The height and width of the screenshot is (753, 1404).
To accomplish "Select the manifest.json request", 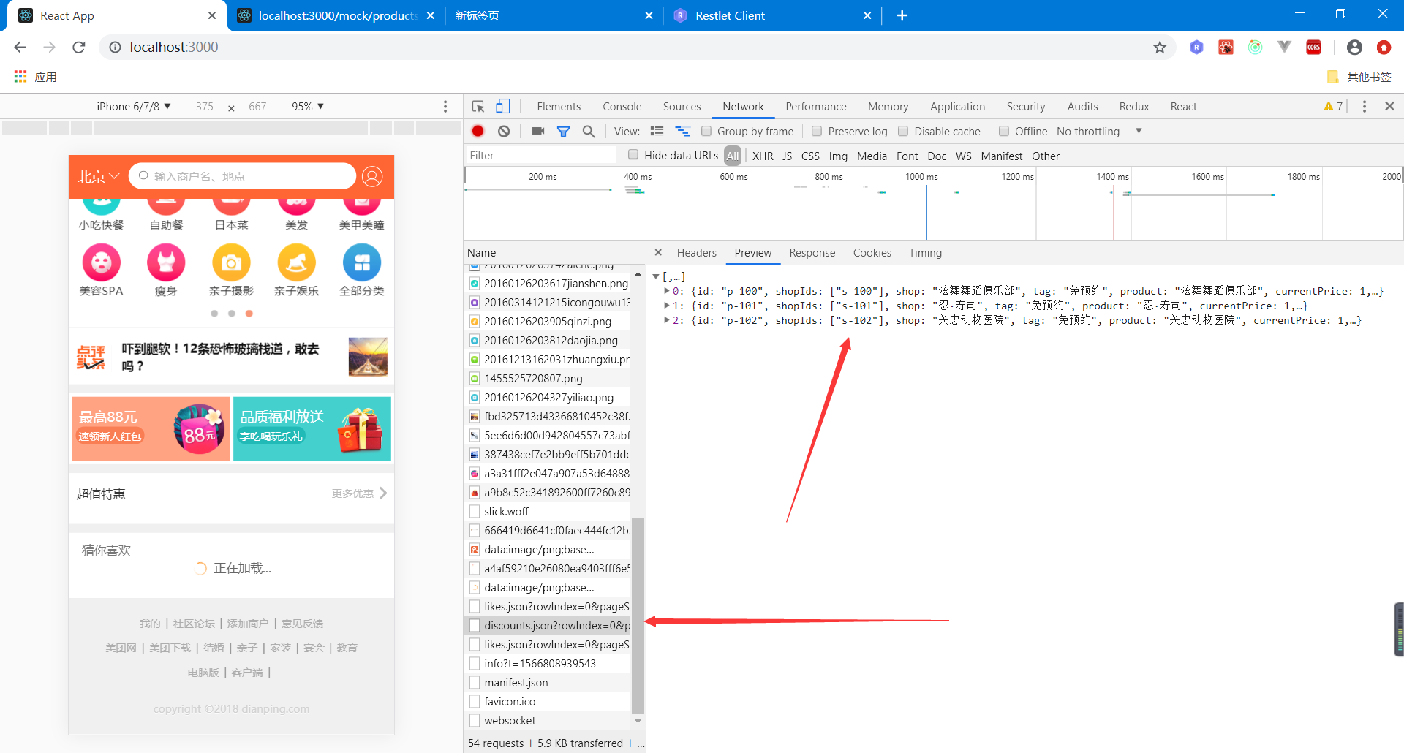I will [516, 683].
